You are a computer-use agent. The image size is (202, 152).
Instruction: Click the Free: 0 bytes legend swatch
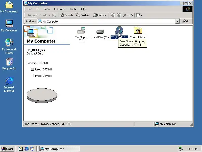[x=32, y=75]
